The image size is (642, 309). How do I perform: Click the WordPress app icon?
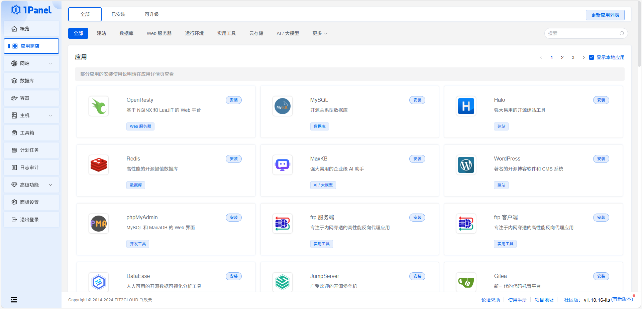pos(466,165)
